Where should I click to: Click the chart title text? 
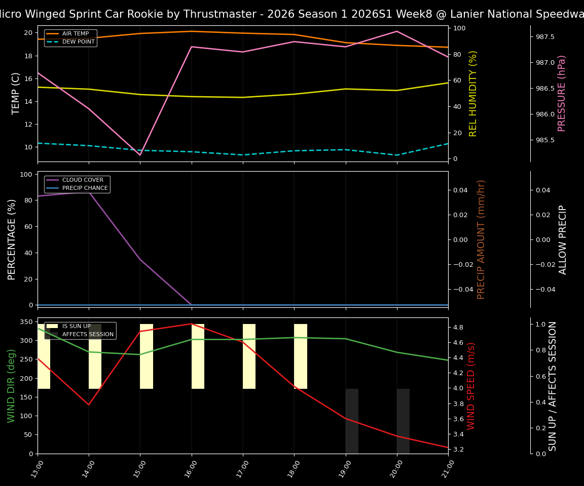point(292,14)
